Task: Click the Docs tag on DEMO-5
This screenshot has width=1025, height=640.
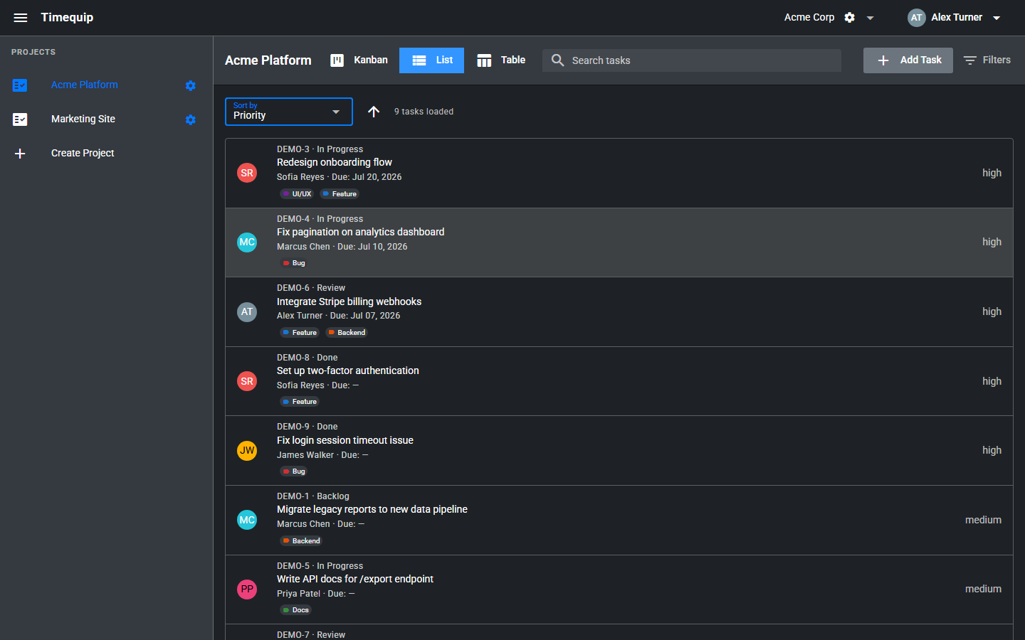Action: 295,610
